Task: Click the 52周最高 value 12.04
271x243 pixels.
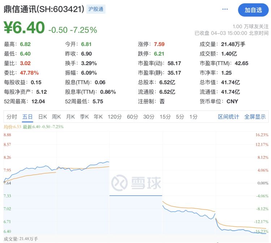Action: (x=38, y=101)
